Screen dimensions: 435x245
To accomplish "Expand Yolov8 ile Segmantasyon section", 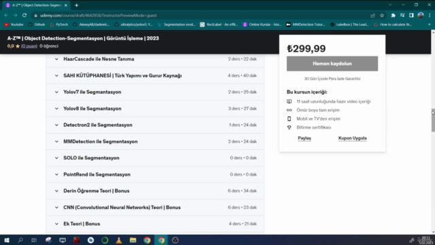I will tap(155, 109).
